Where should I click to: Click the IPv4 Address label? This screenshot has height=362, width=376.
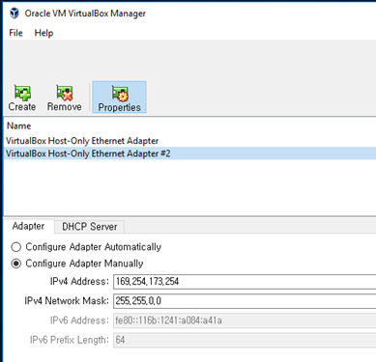pyautogui.click(x=79, y=282)
